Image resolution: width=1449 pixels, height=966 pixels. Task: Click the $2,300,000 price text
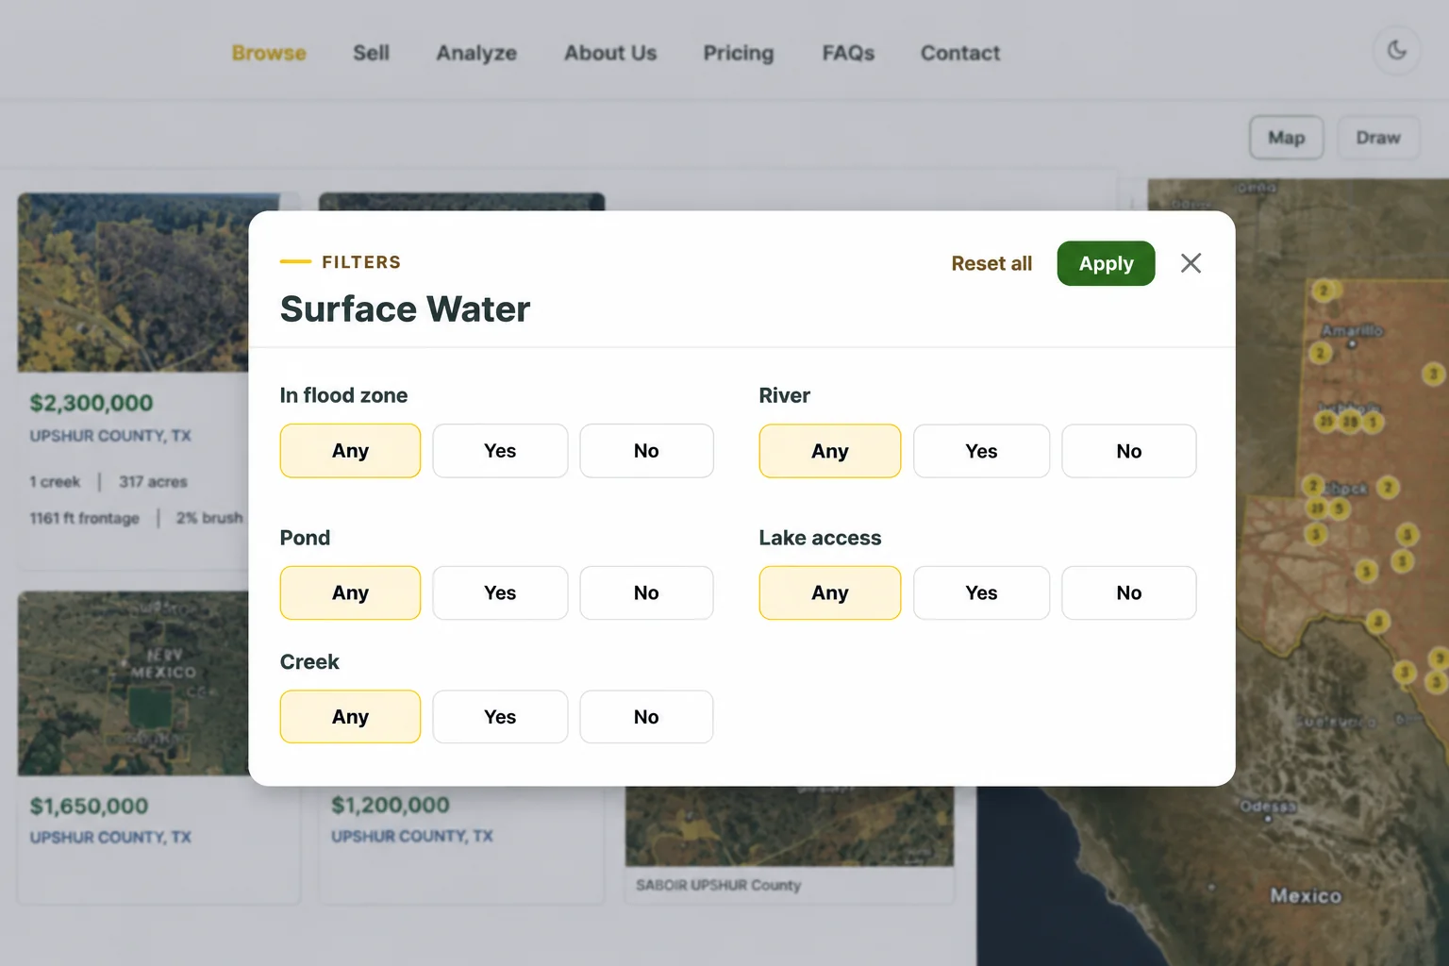click(92, 403)
